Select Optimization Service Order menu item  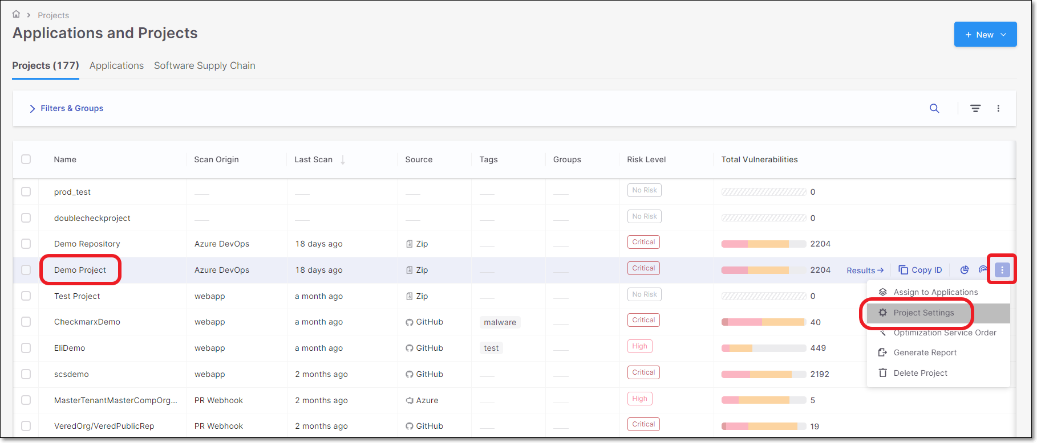click(x=938, y=333)
